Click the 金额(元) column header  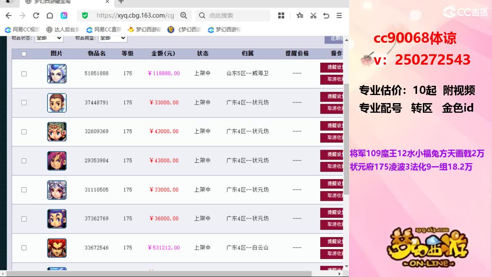pos(164,53)
